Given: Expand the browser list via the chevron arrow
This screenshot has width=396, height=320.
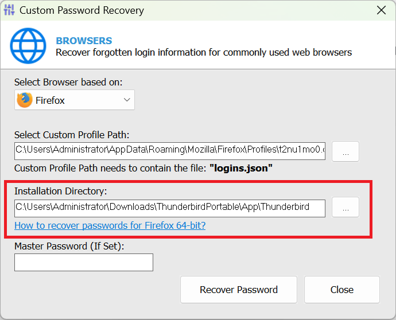Looking at the screenshot, I should click(127, 100).
